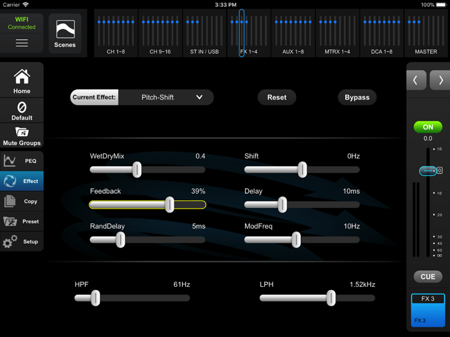The height and width of the screenshot is (337, 450).
Task: Click the RandDelay slider handle
Action: pyautogui.click(x=121, y=239)
